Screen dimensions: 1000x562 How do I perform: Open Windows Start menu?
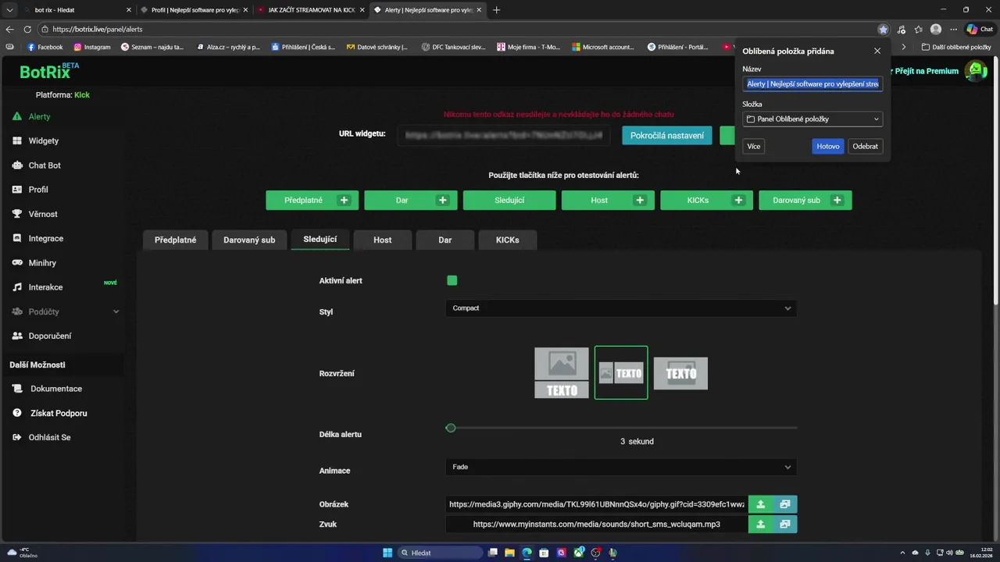click(387, 553)
